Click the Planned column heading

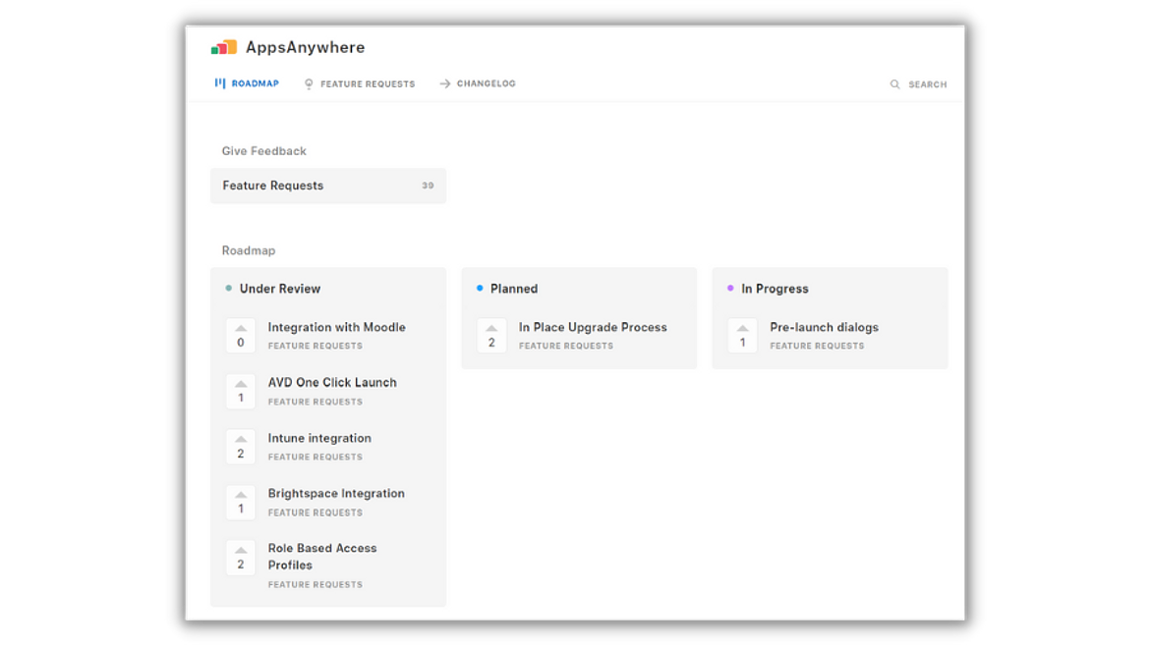[x=513, y=289]
